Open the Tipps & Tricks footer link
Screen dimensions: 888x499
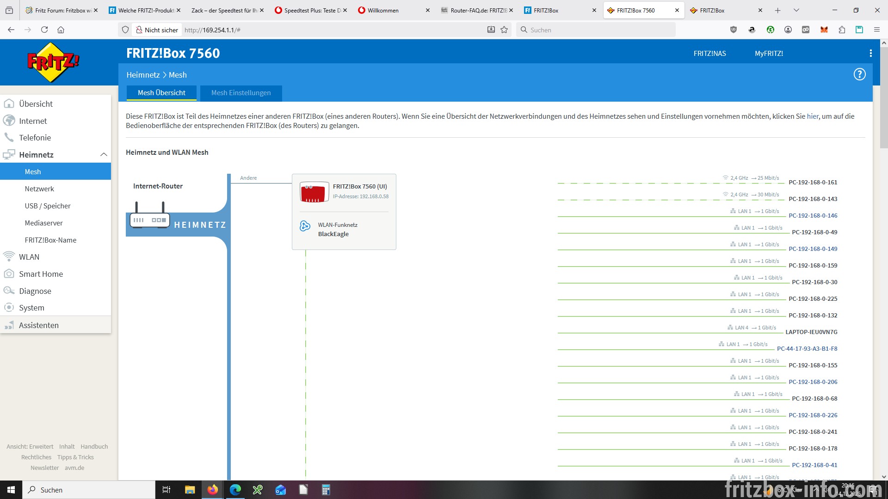pos(75,457)
